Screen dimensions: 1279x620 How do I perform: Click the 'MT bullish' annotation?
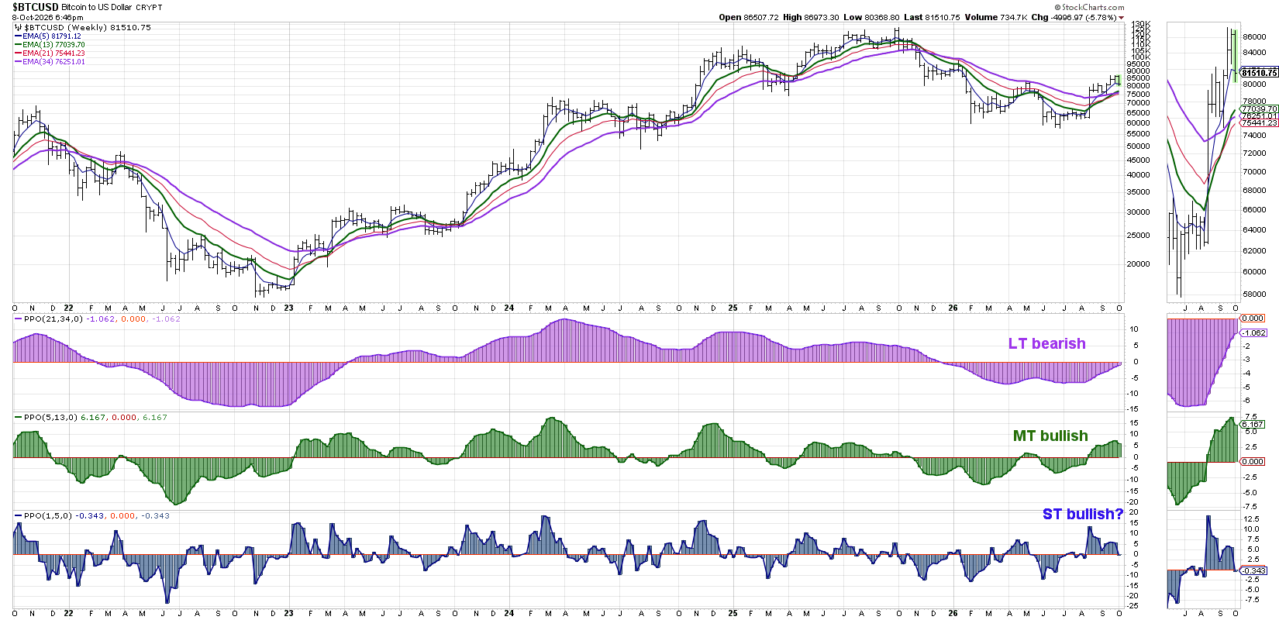coord(1050,436)
